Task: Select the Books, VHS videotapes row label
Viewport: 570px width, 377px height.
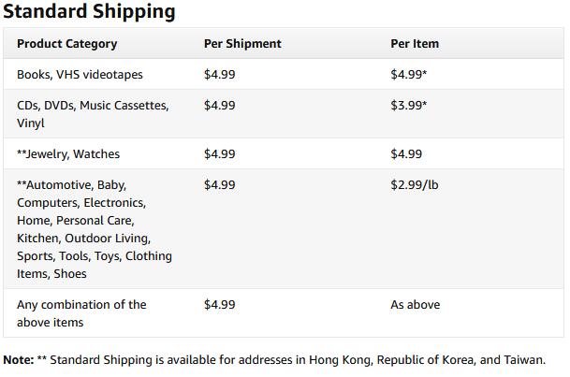Action: tap(80, 75)
